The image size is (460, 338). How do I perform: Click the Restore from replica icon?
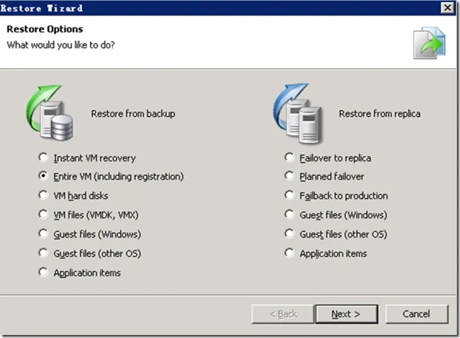[x=295, y=113]
